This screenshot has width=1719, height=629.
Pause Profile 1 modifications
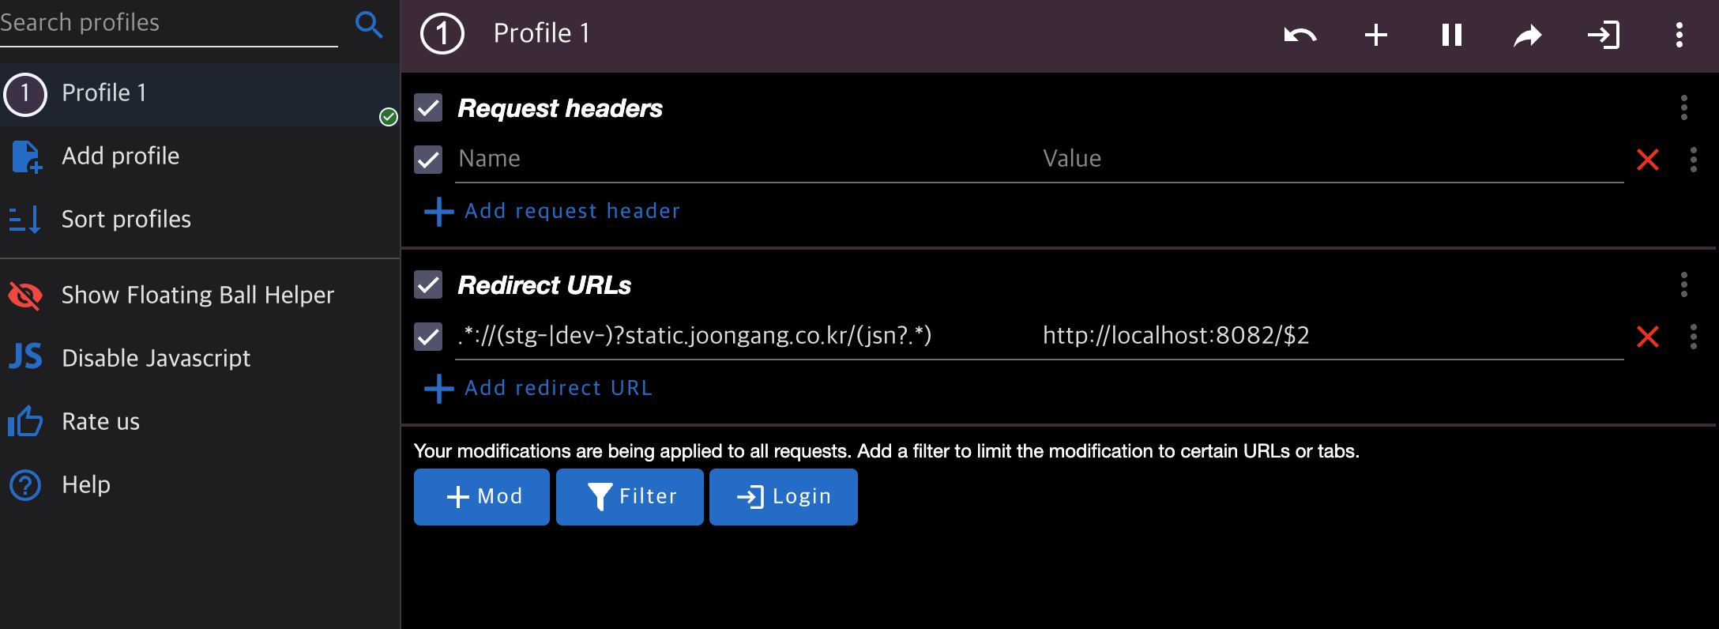[1451, 35]
